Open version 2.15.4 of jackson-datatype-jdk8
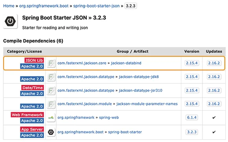This screenshot has width=228, height=142. (x=192, y=77)
